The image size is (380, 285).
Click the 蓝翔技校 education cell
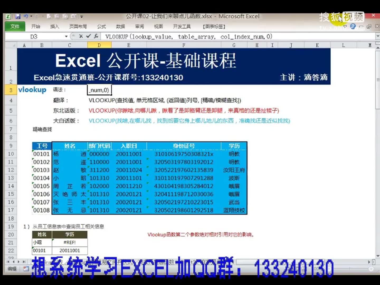[x=234, y=210]
